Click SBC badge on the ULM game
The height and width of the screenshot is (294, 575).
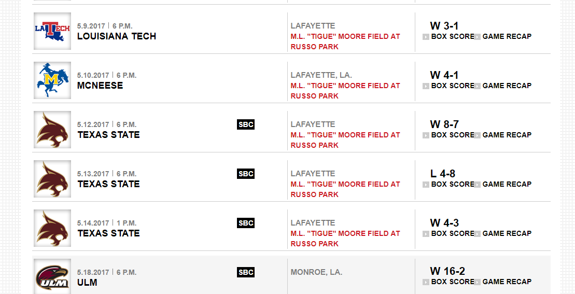click(246, 272)
